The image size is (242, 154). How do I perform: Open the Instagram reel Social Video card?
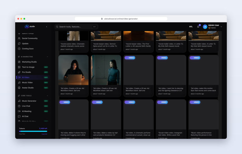point(171,119)
